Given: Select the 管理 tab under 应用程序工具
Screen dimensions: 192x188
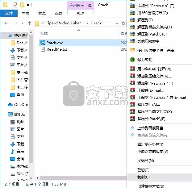Looking at the screenshot, I should coord(80,13).
